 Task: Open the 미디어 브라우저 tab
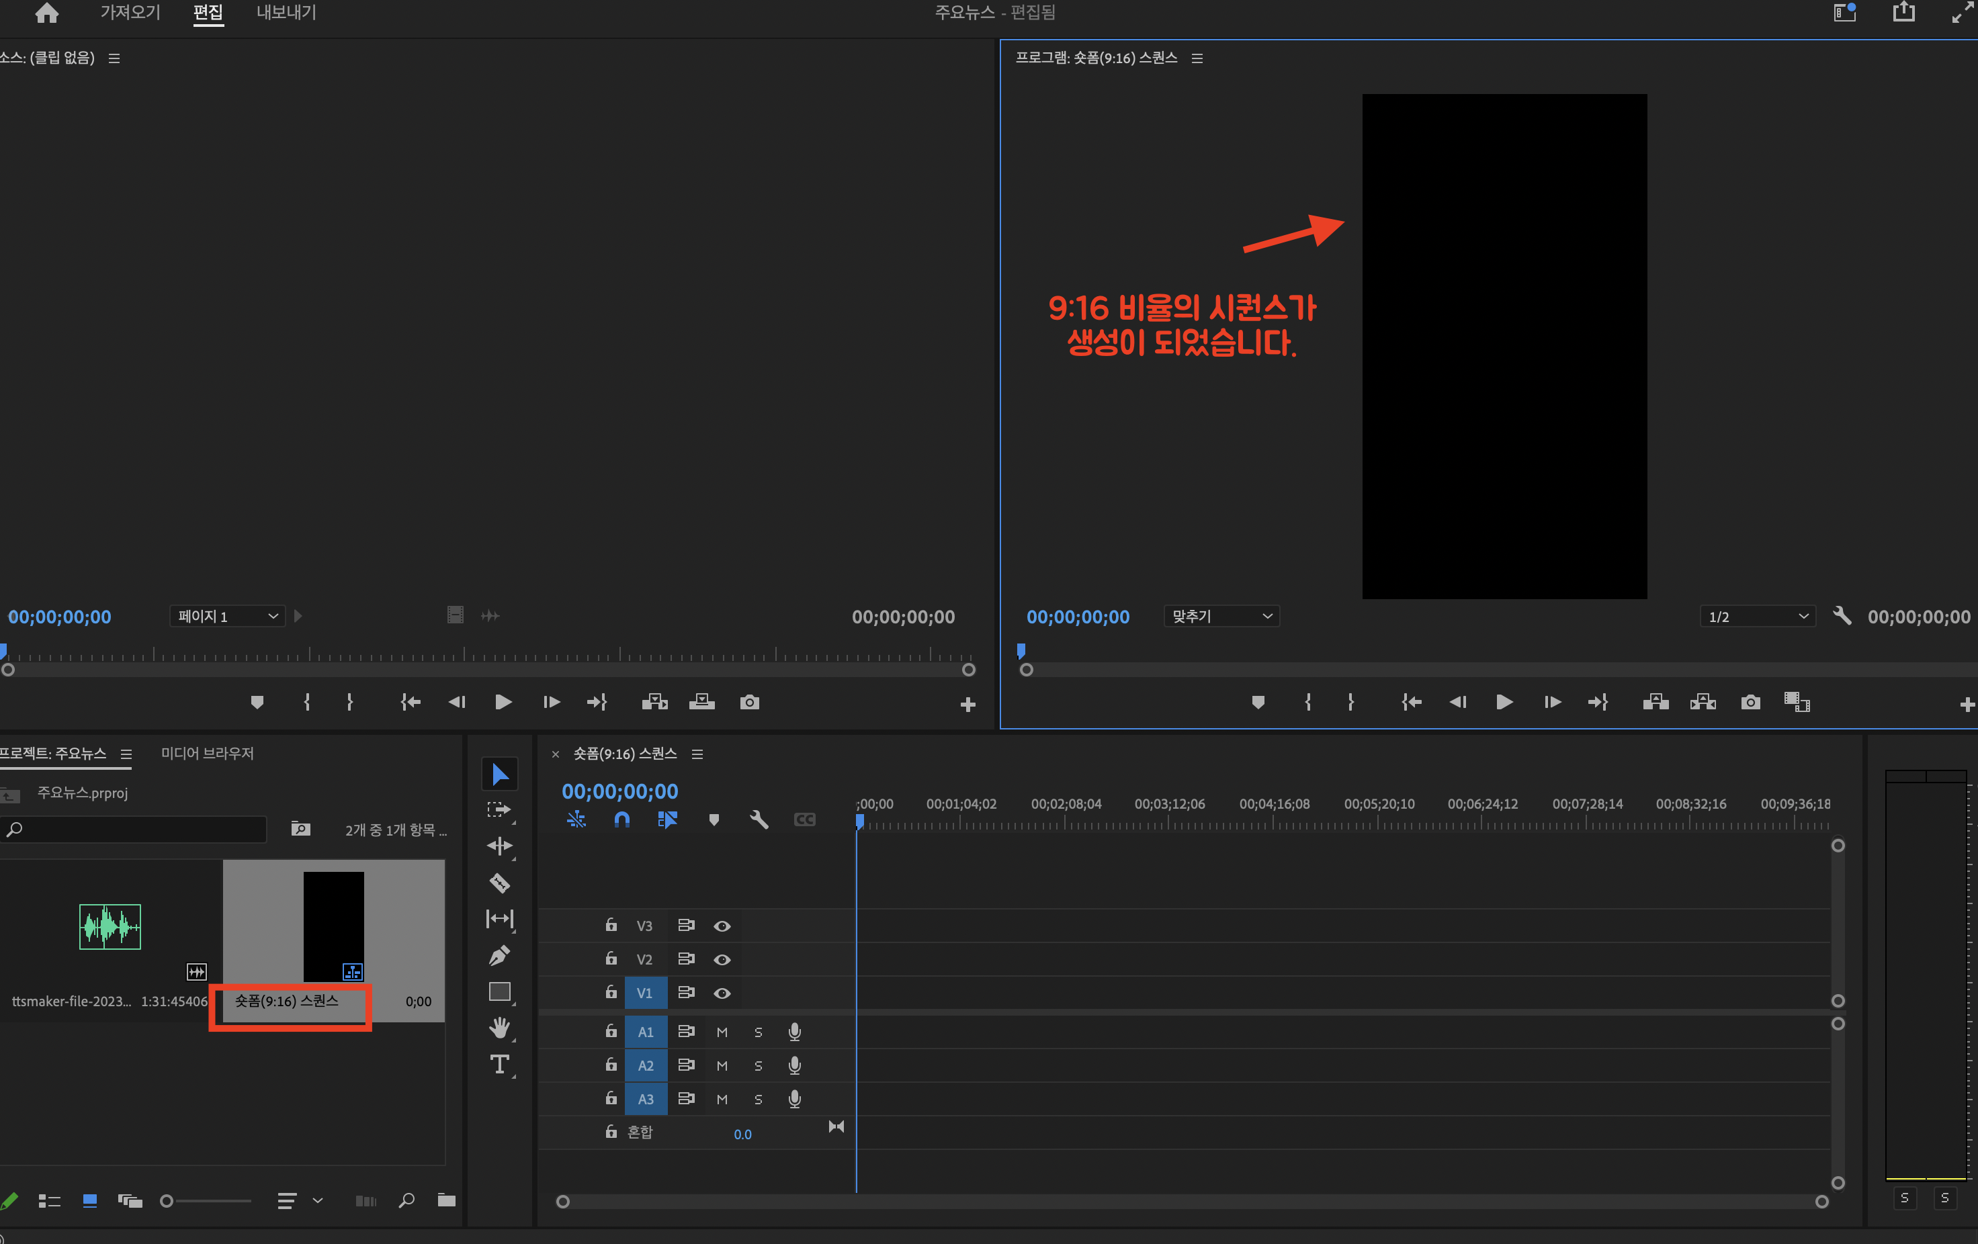pos(207,753)
